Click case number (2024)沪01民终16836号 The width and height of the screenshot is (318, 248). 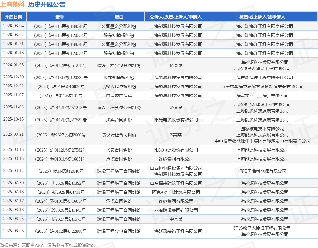click(x=61, y=86)
